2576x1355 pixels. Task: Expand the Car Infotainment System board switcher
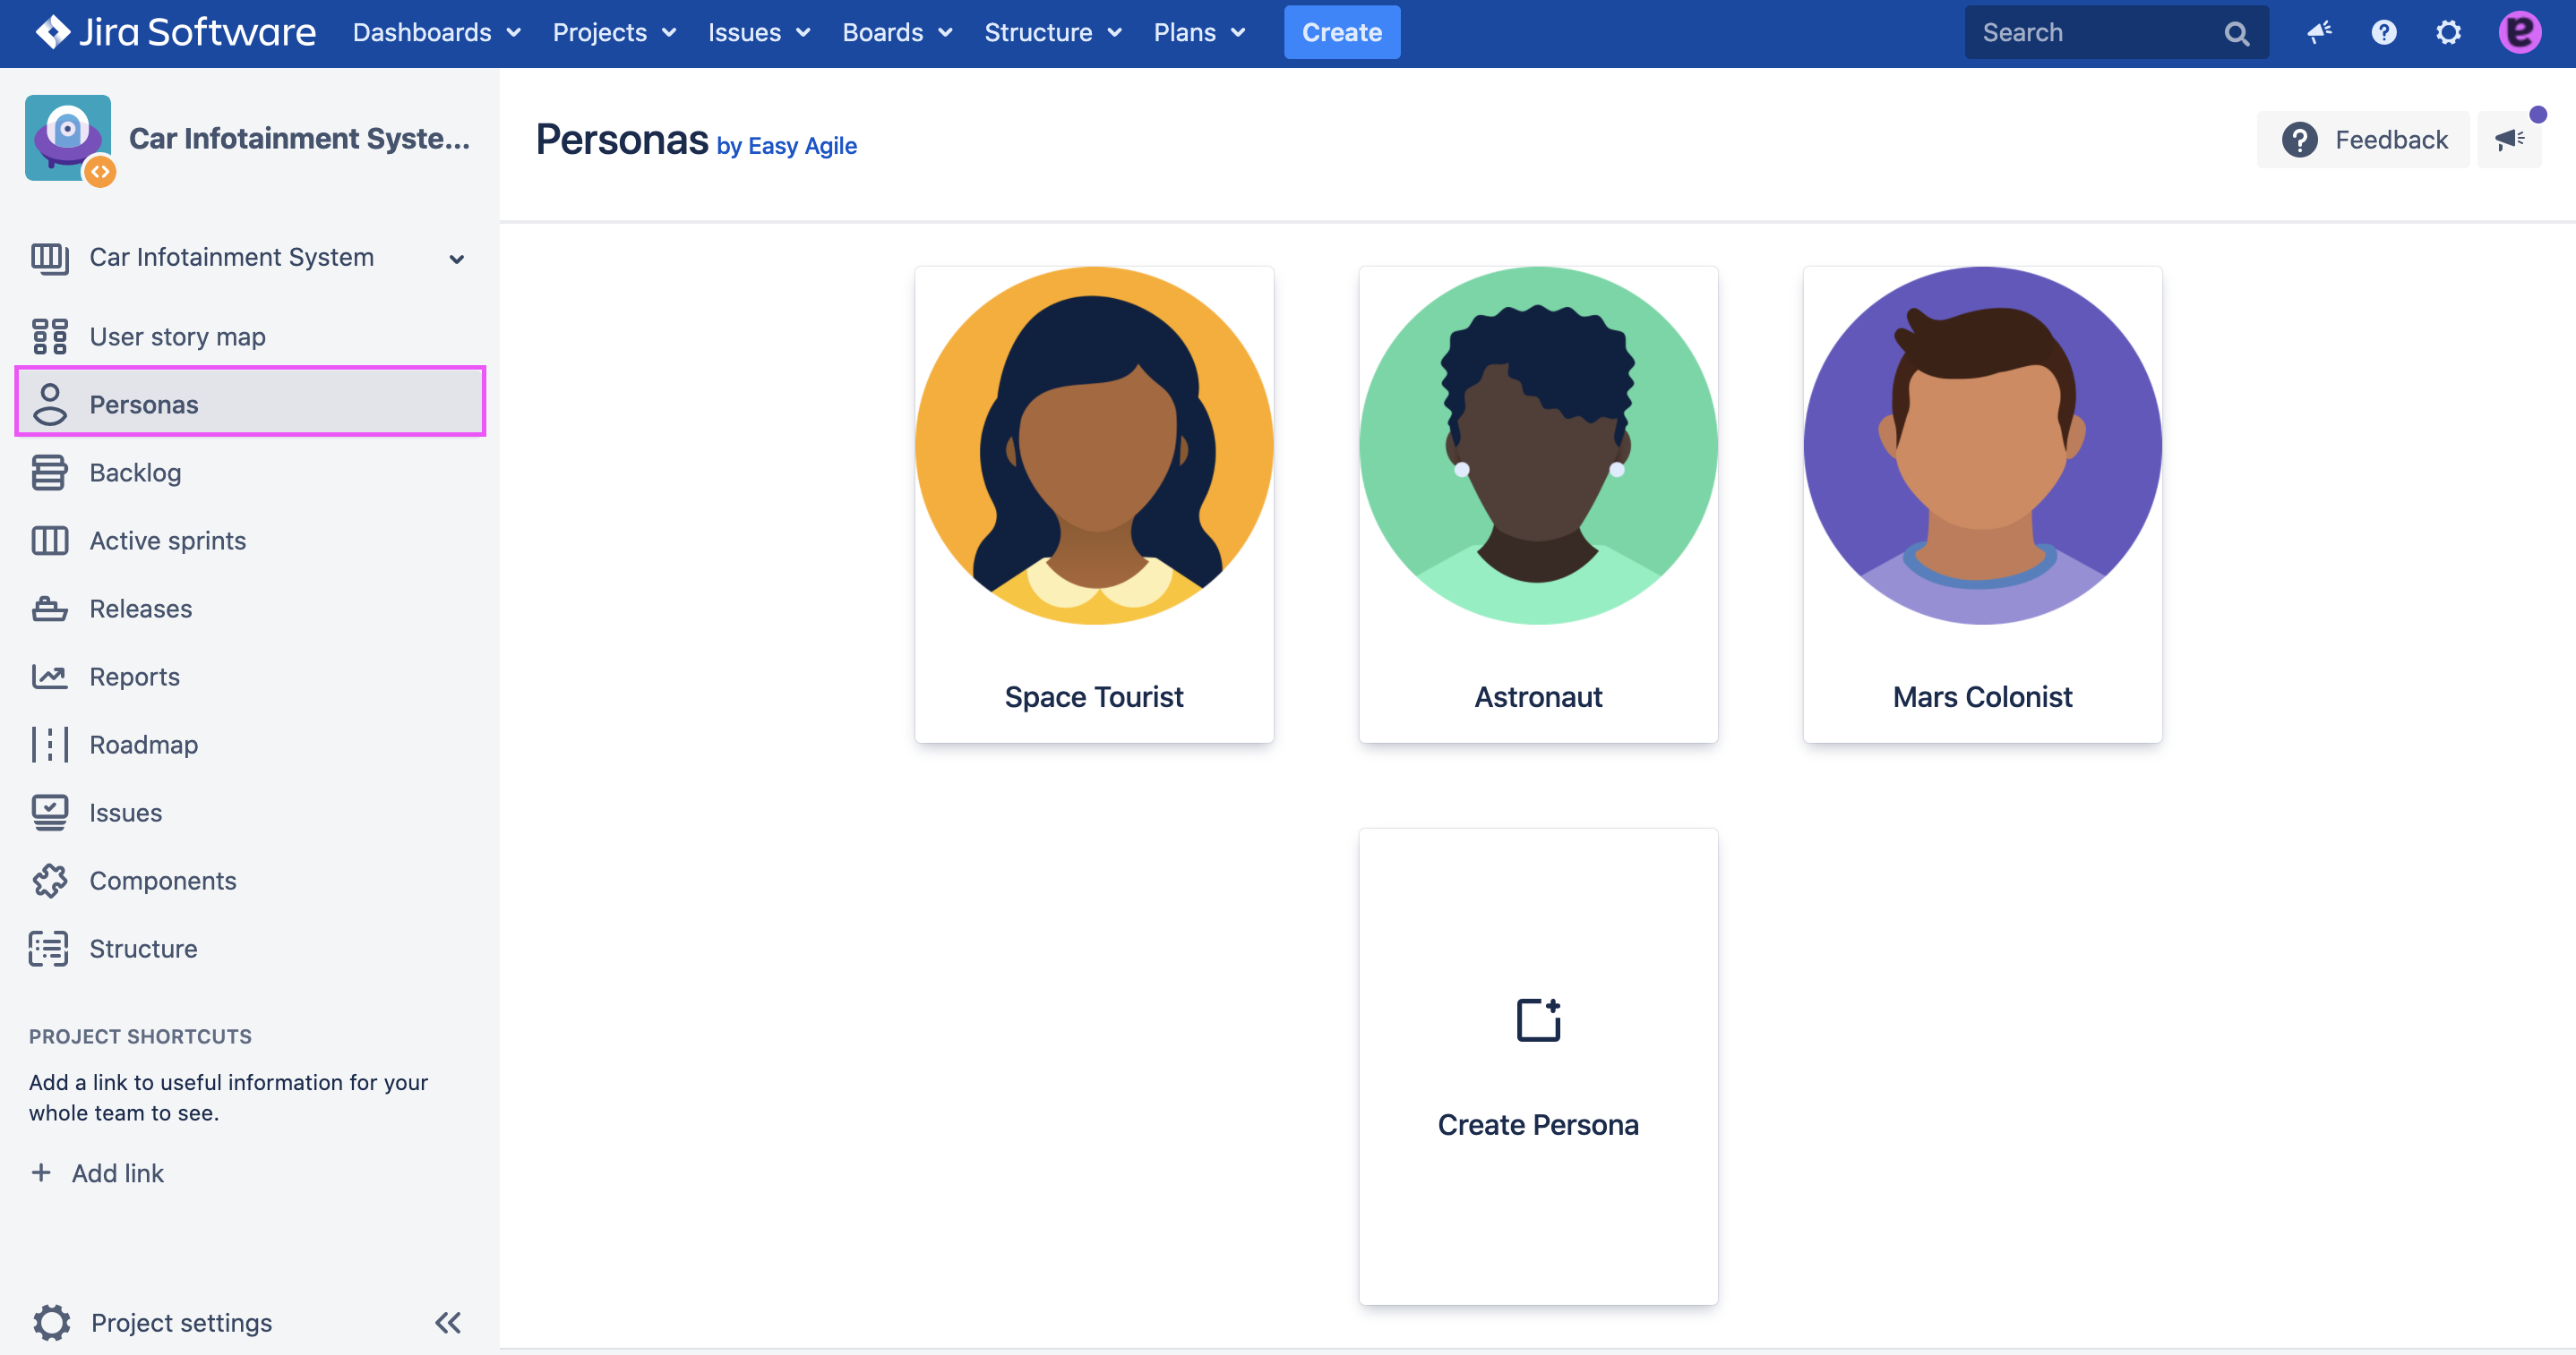pos(456,258)
